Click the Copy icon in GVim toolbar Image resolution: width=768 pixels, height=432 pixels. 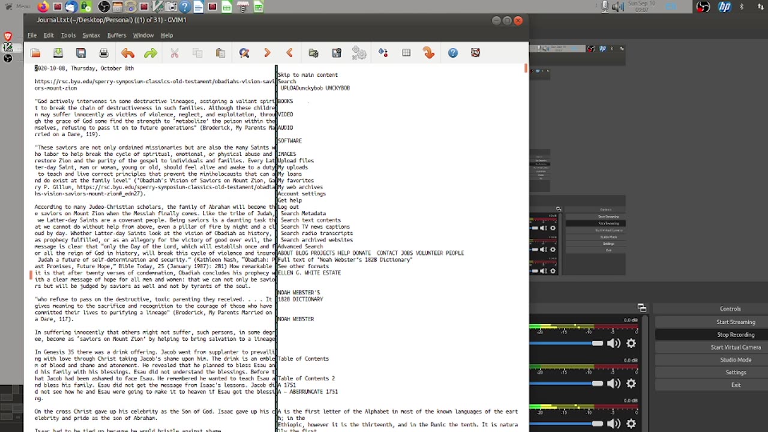click(x=197, y=53)
